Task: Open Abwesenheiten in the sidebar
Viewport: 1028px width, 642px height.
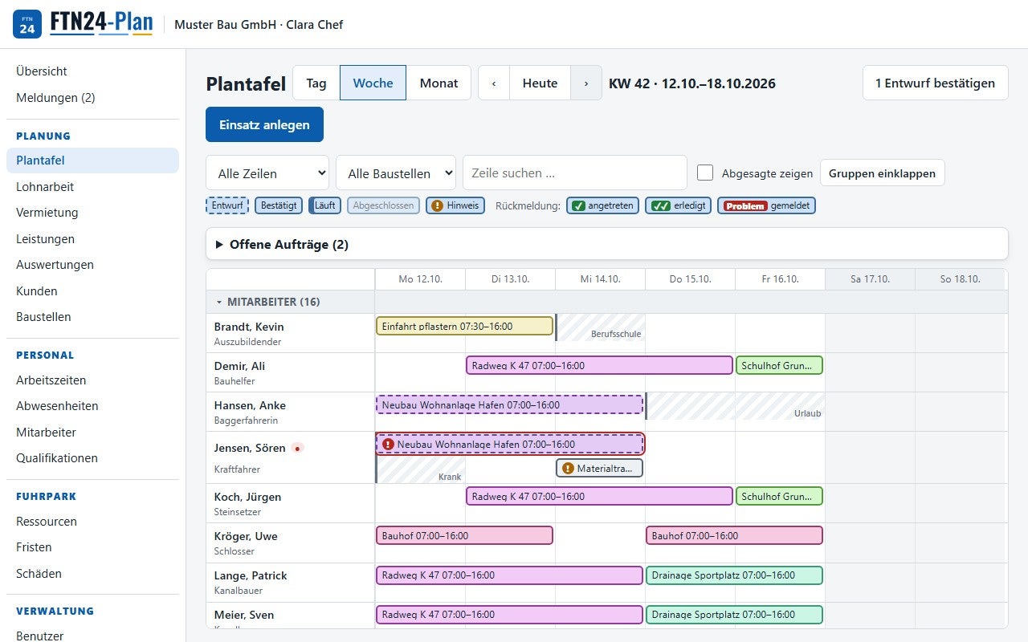Action: click(92, 406)
